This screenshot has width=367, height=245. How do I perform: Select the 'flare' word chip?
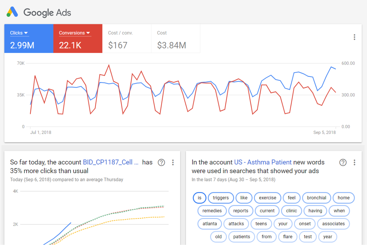tap(288, 236)
